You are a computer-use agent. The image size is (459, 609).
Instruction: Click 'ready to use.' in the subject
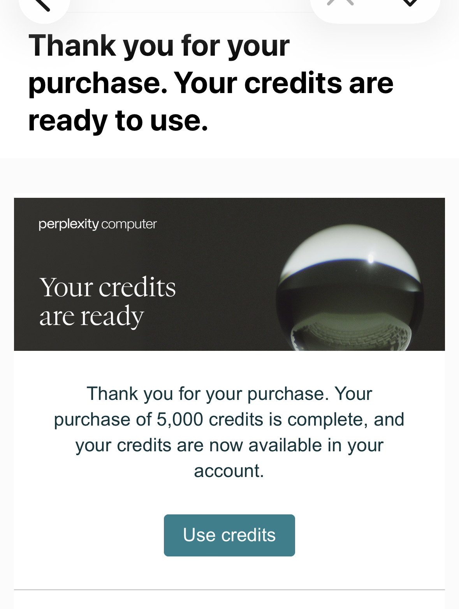(x=118, y=120)
